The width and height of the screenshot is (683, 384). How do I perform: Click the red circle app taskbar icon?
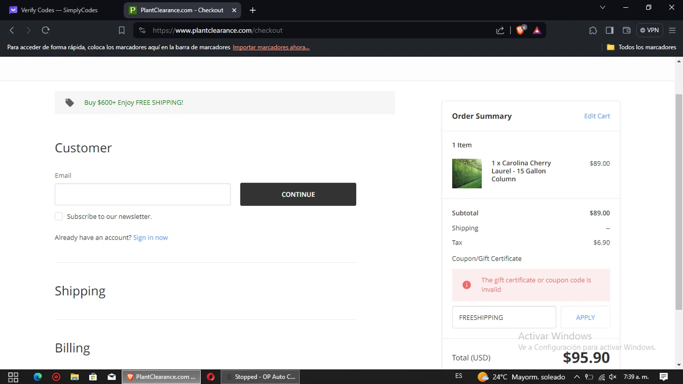tap(56, 377)
